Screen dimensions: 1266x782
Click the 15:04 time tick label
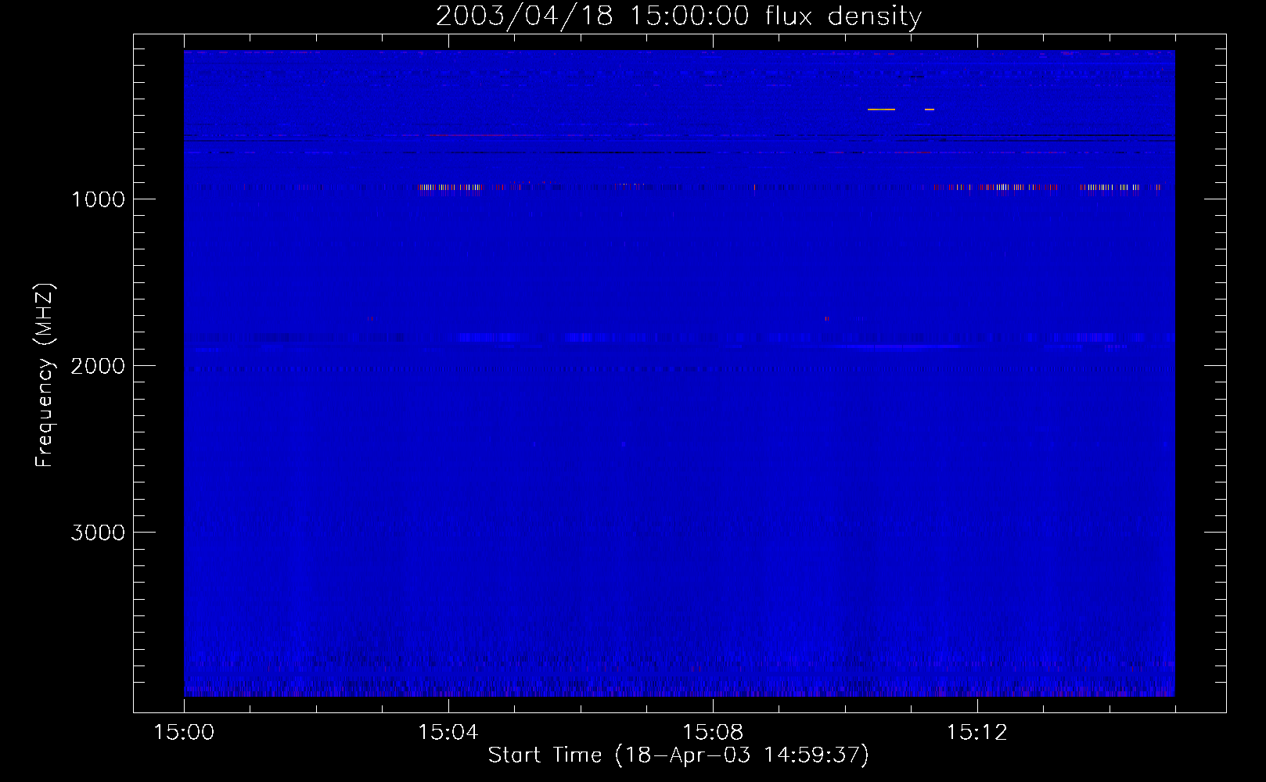448,732
